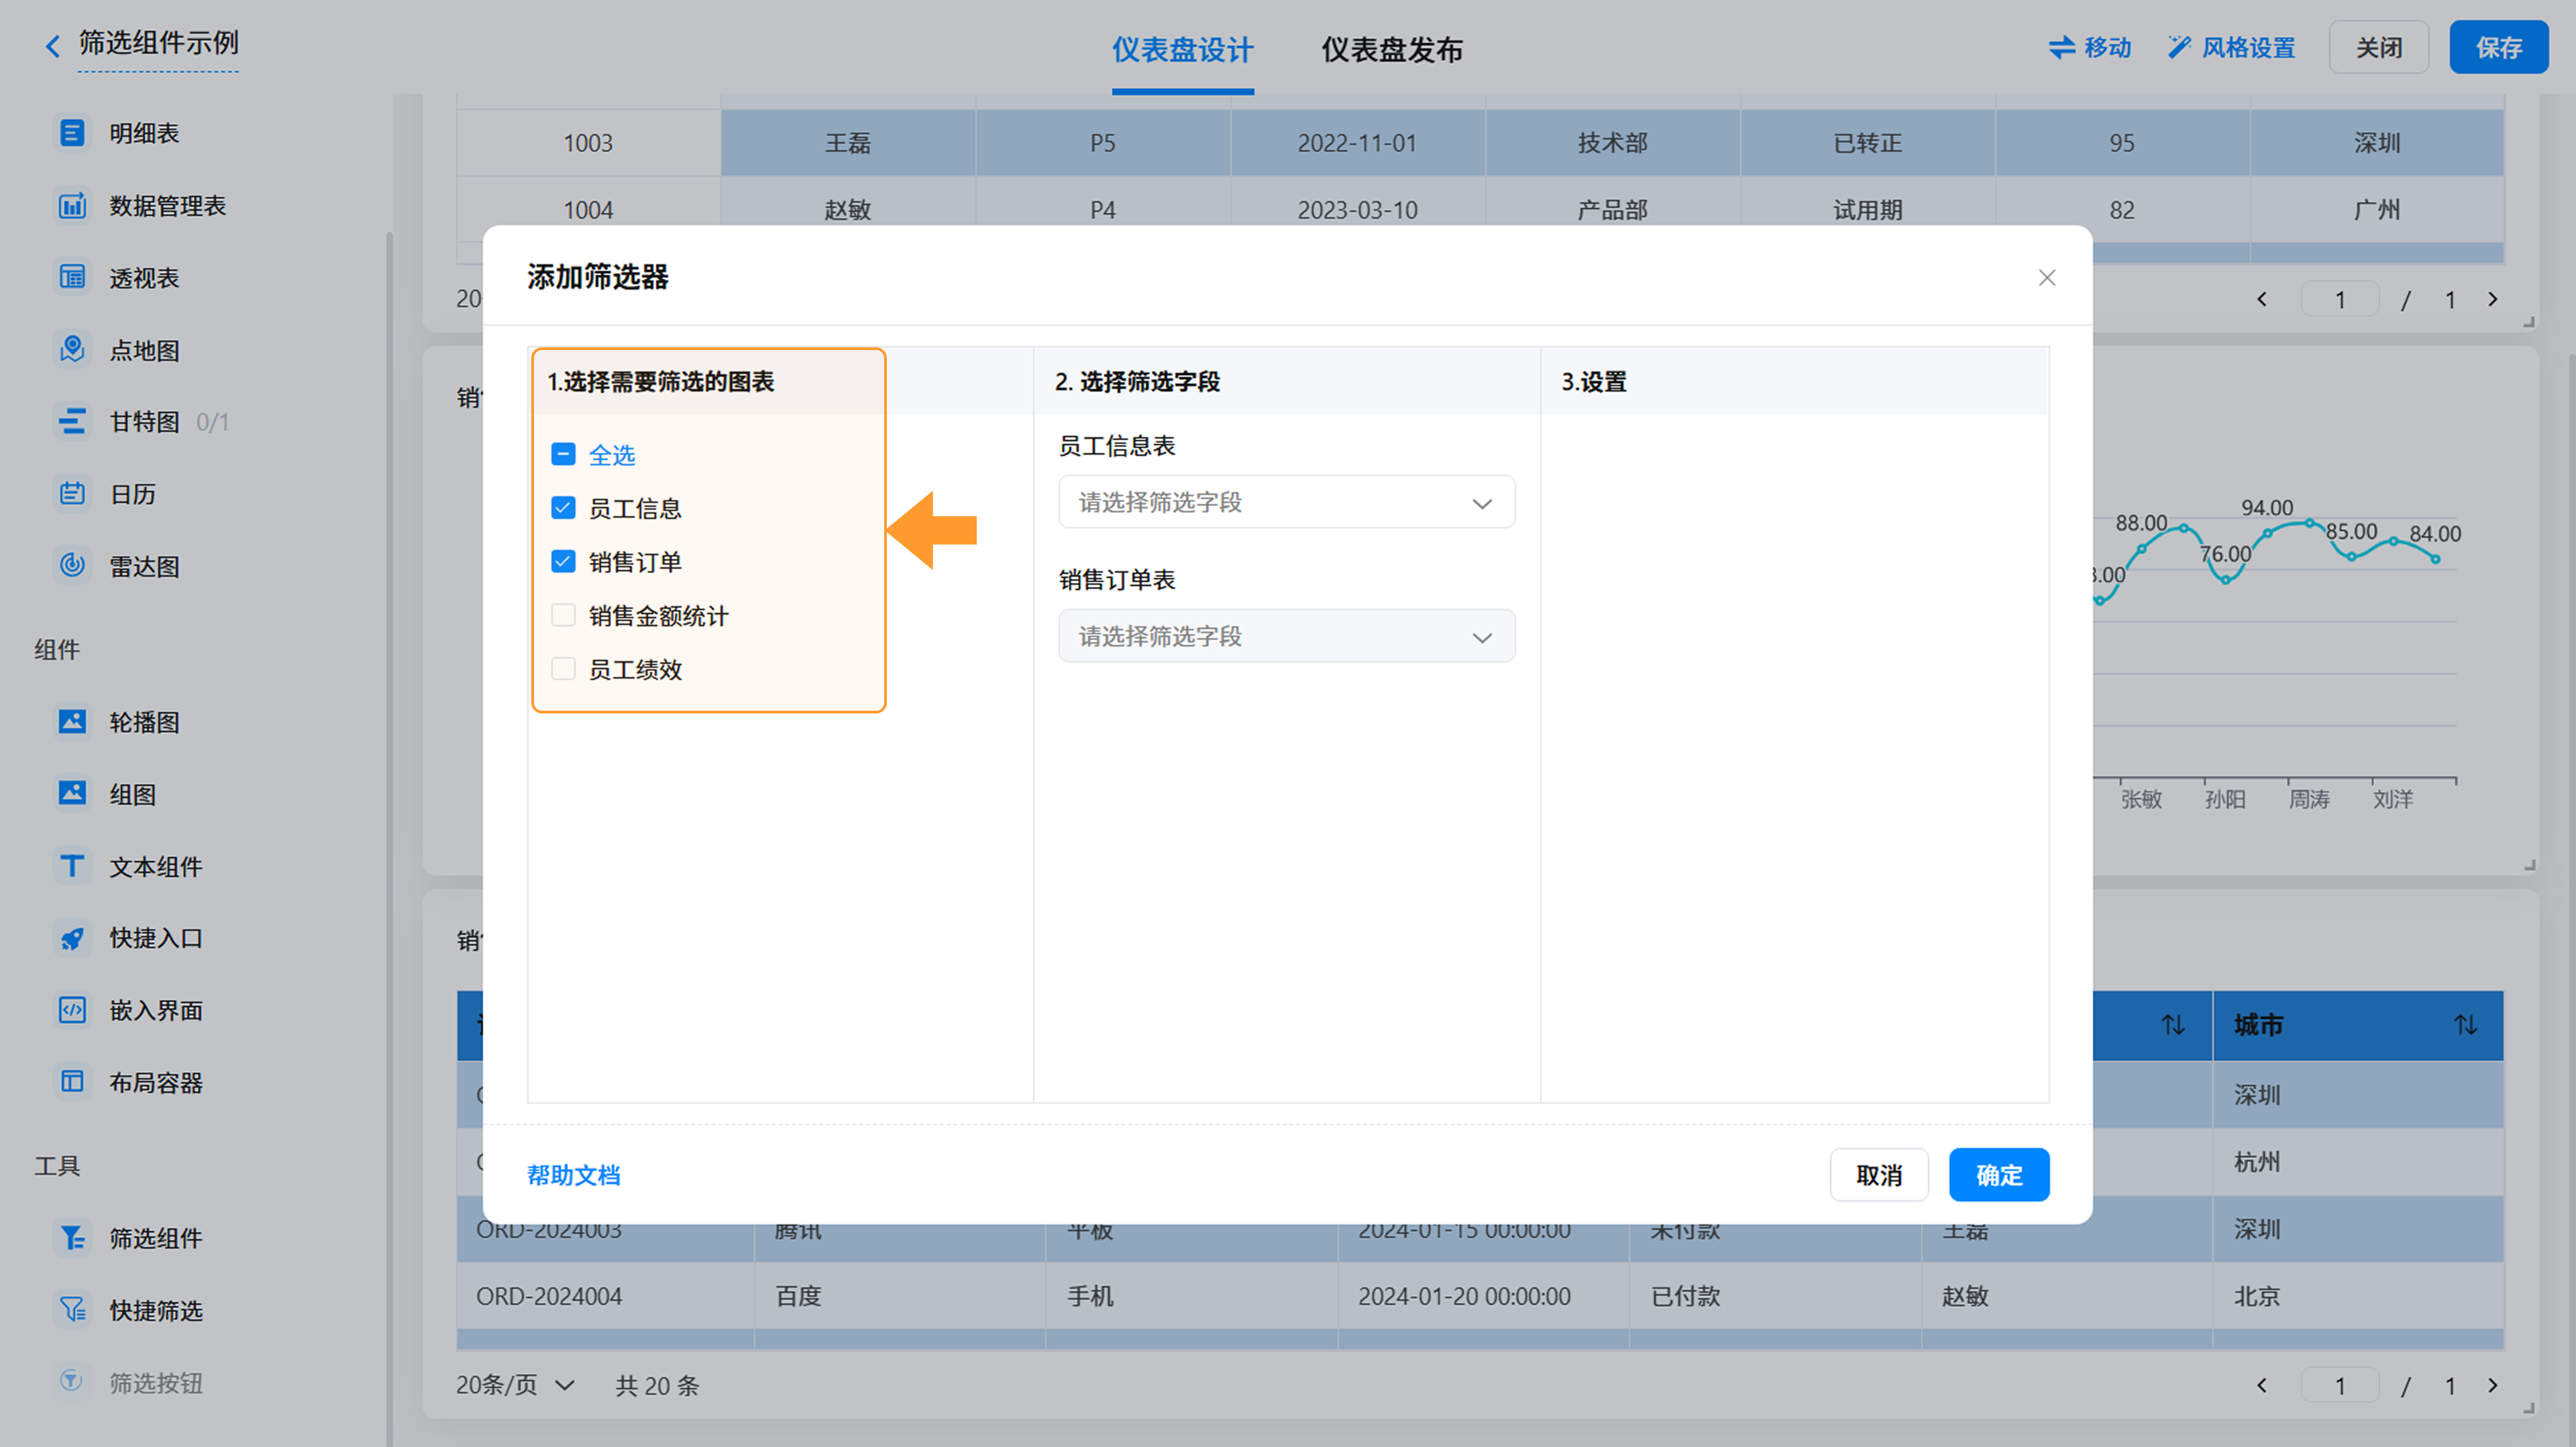
Task: Click the 94.00 data label on chart
Action: click(2267, 507)
